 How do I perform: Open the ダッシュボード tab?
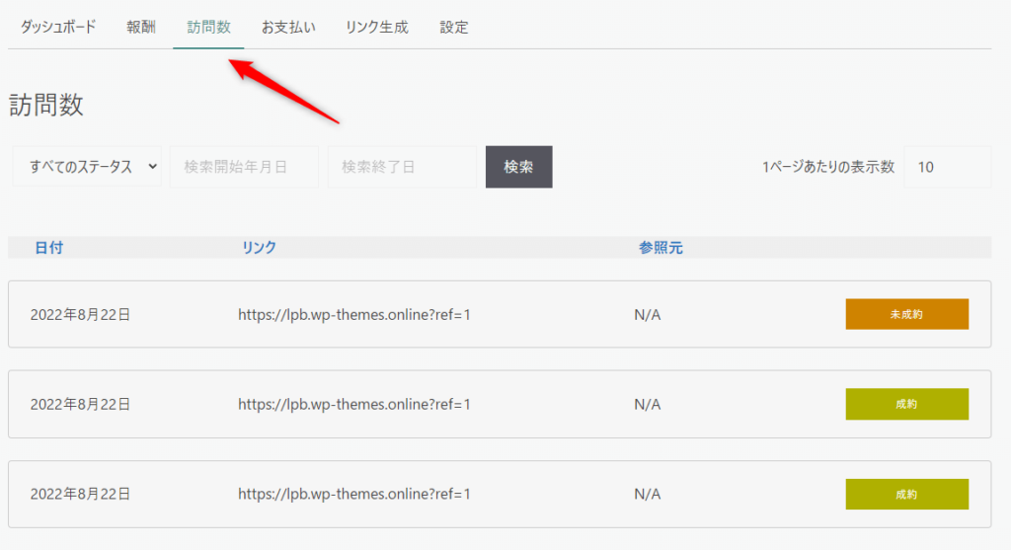(x=58, y=28)
